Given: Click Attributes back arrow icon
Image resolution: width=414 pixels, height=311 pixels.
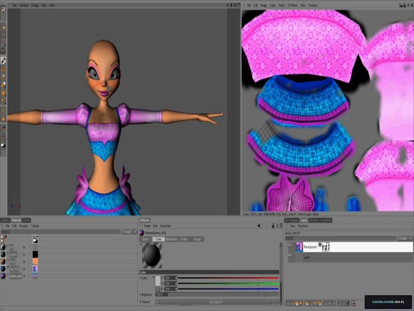Looking at the screenshot, I should coord(258,226).
